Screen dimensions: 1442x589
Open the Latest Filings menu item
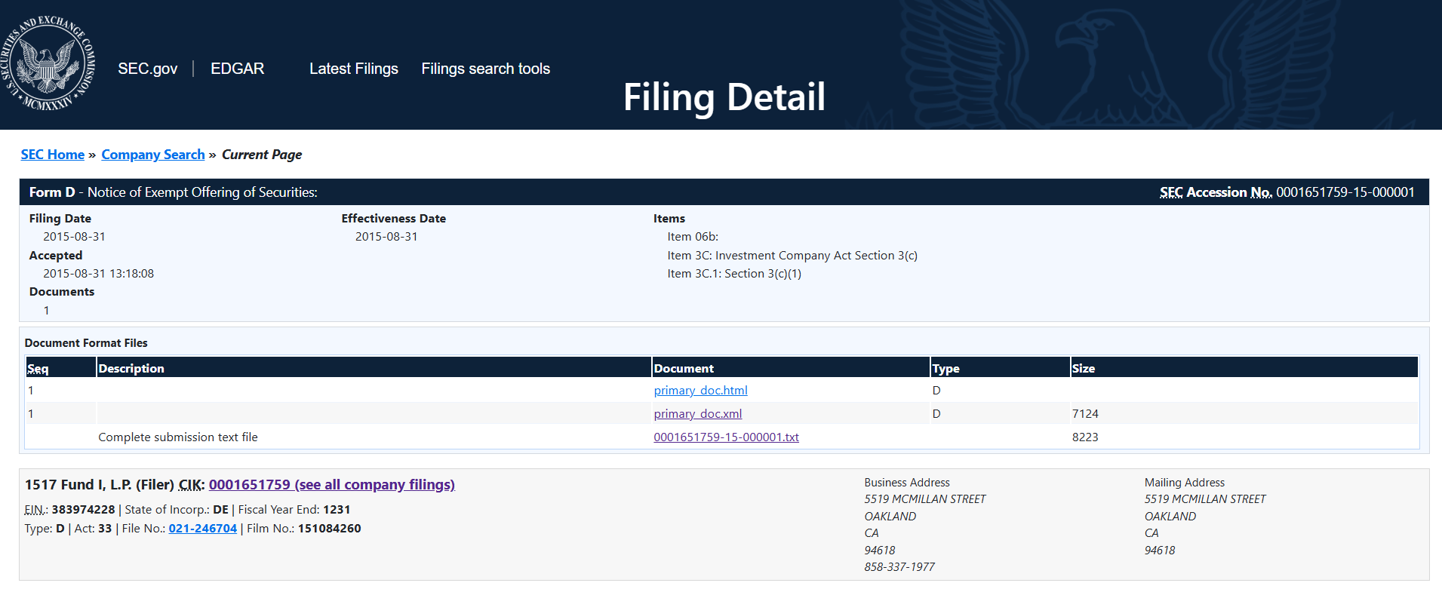pos(354,69)
